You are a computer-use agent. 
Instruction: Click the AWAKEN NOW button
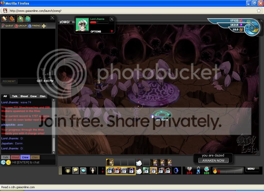coord(213,160)
